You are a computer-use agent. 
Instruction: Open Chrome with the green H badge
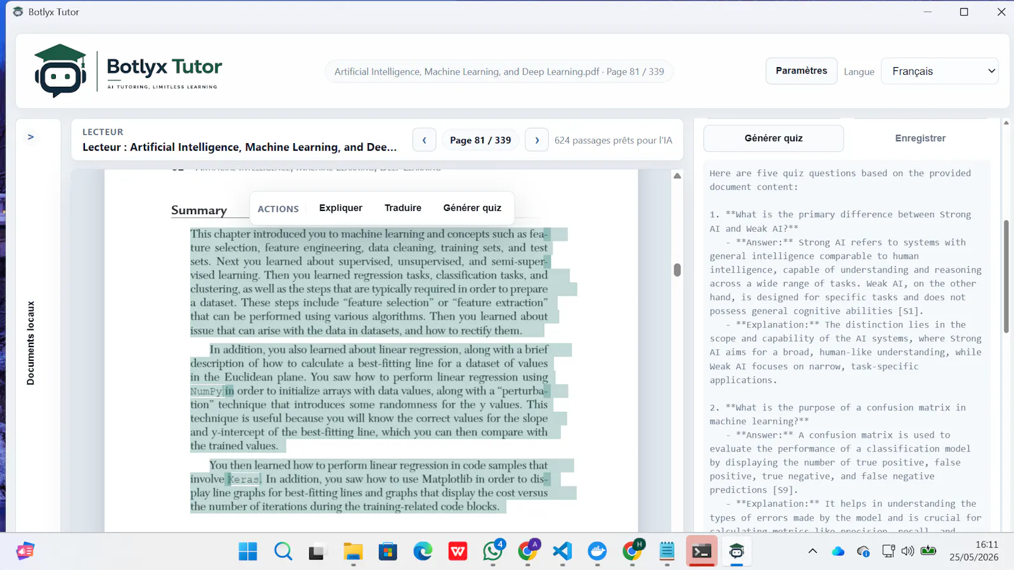[632, 552]
